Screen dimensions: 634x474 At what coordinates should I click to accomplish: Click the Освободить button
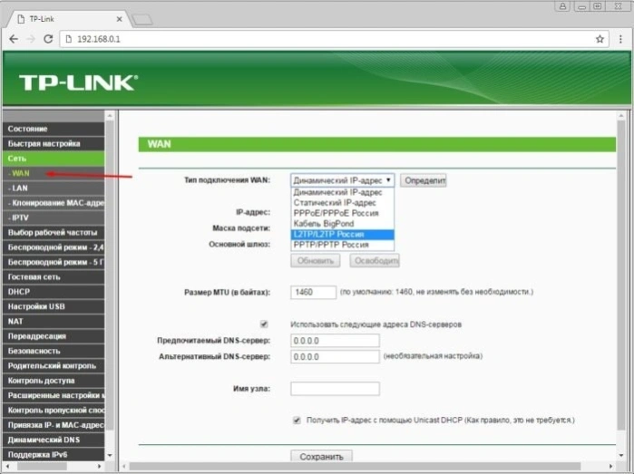[x=375, y=261]
